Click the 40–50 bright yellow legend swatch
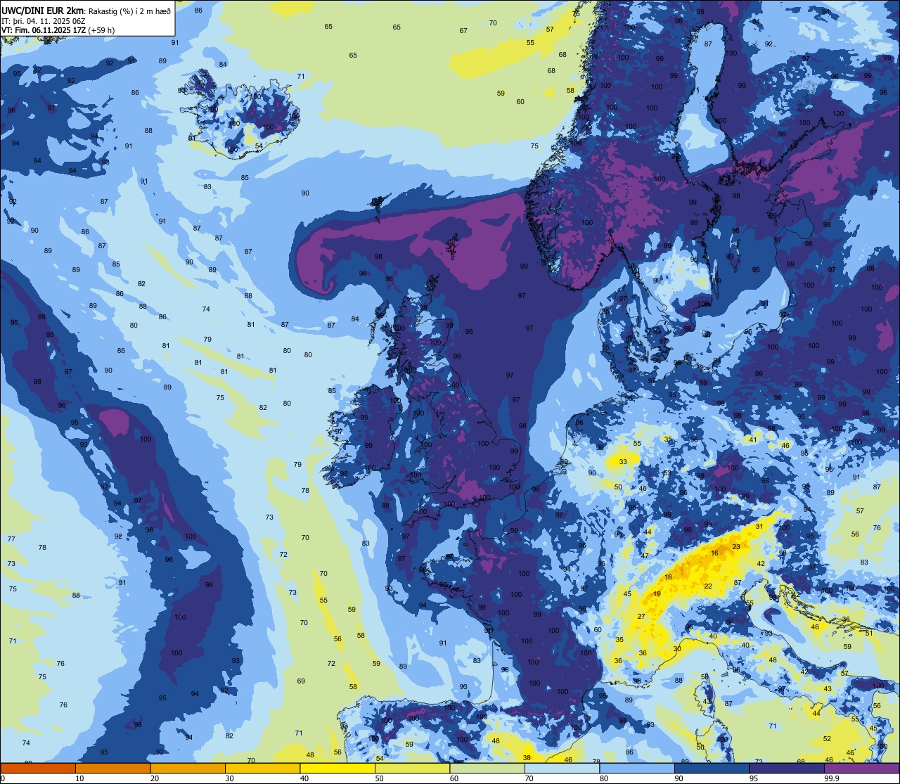This screenshot has width=900, height=784. (337, 768)
